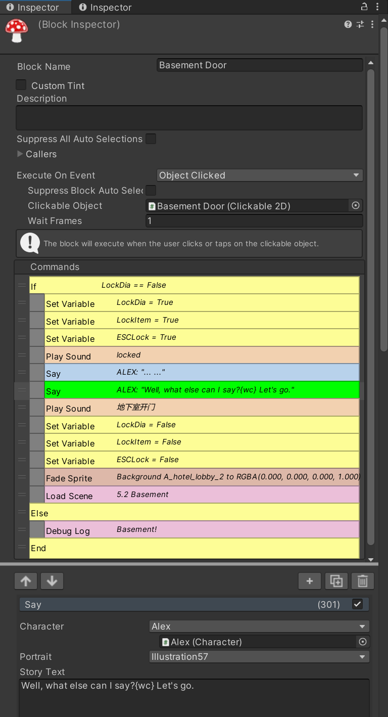Click the Commands list header
Viewport: 388px width, 717px height.
click(189, 266)
